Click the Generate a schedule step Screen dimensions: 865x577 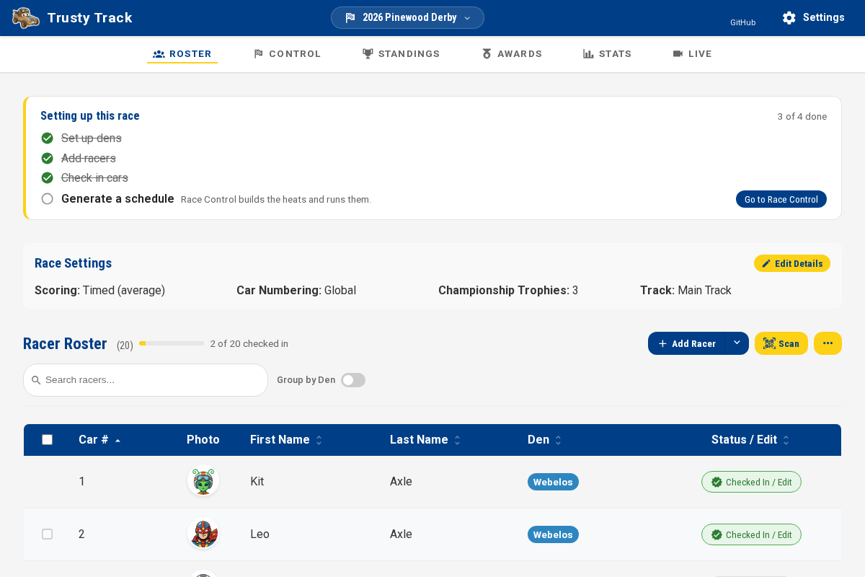pyautogui.click(x=117, y=198)
